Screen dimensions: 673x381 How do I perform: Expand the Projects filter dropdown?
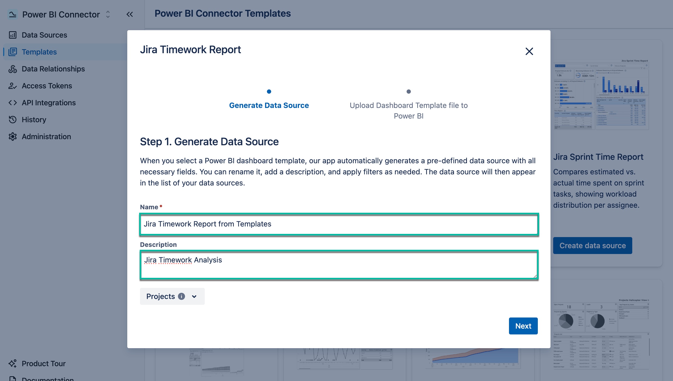pyautogui.click(x=194, y=296)
